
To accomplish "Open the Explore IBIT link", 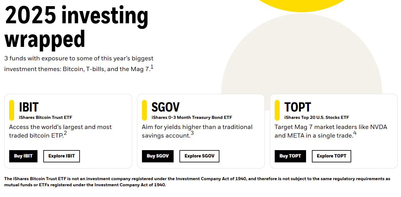I will point(61,156).
